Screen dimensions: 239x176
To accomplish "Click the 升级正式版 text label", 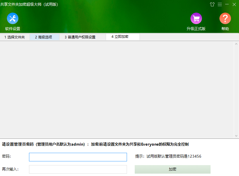I will (196, 29).
